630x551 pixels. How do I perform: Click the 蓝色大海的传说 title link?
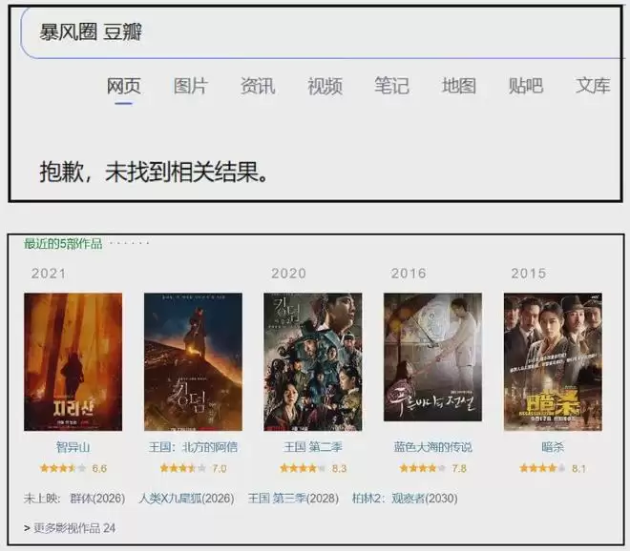(432, 447)
